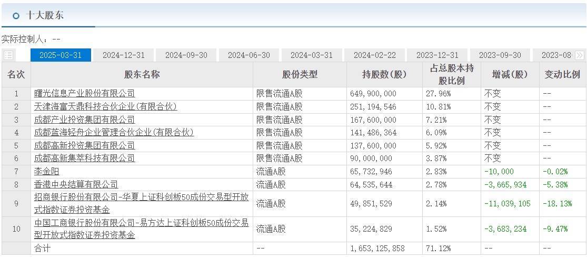Open the date list icon beside the date tabs
The image size is (587, 258).
[x=8, y=55]
